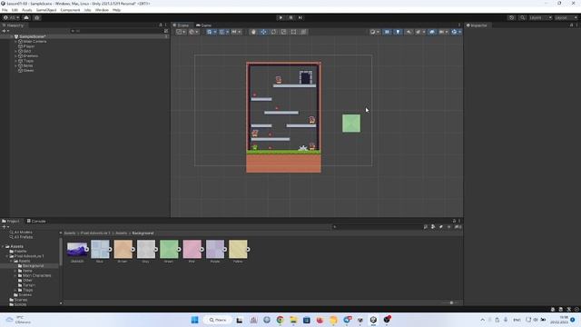Select the Rotate tool
Image resolution: width=581 pixels, height=327 pixels.
274,32
